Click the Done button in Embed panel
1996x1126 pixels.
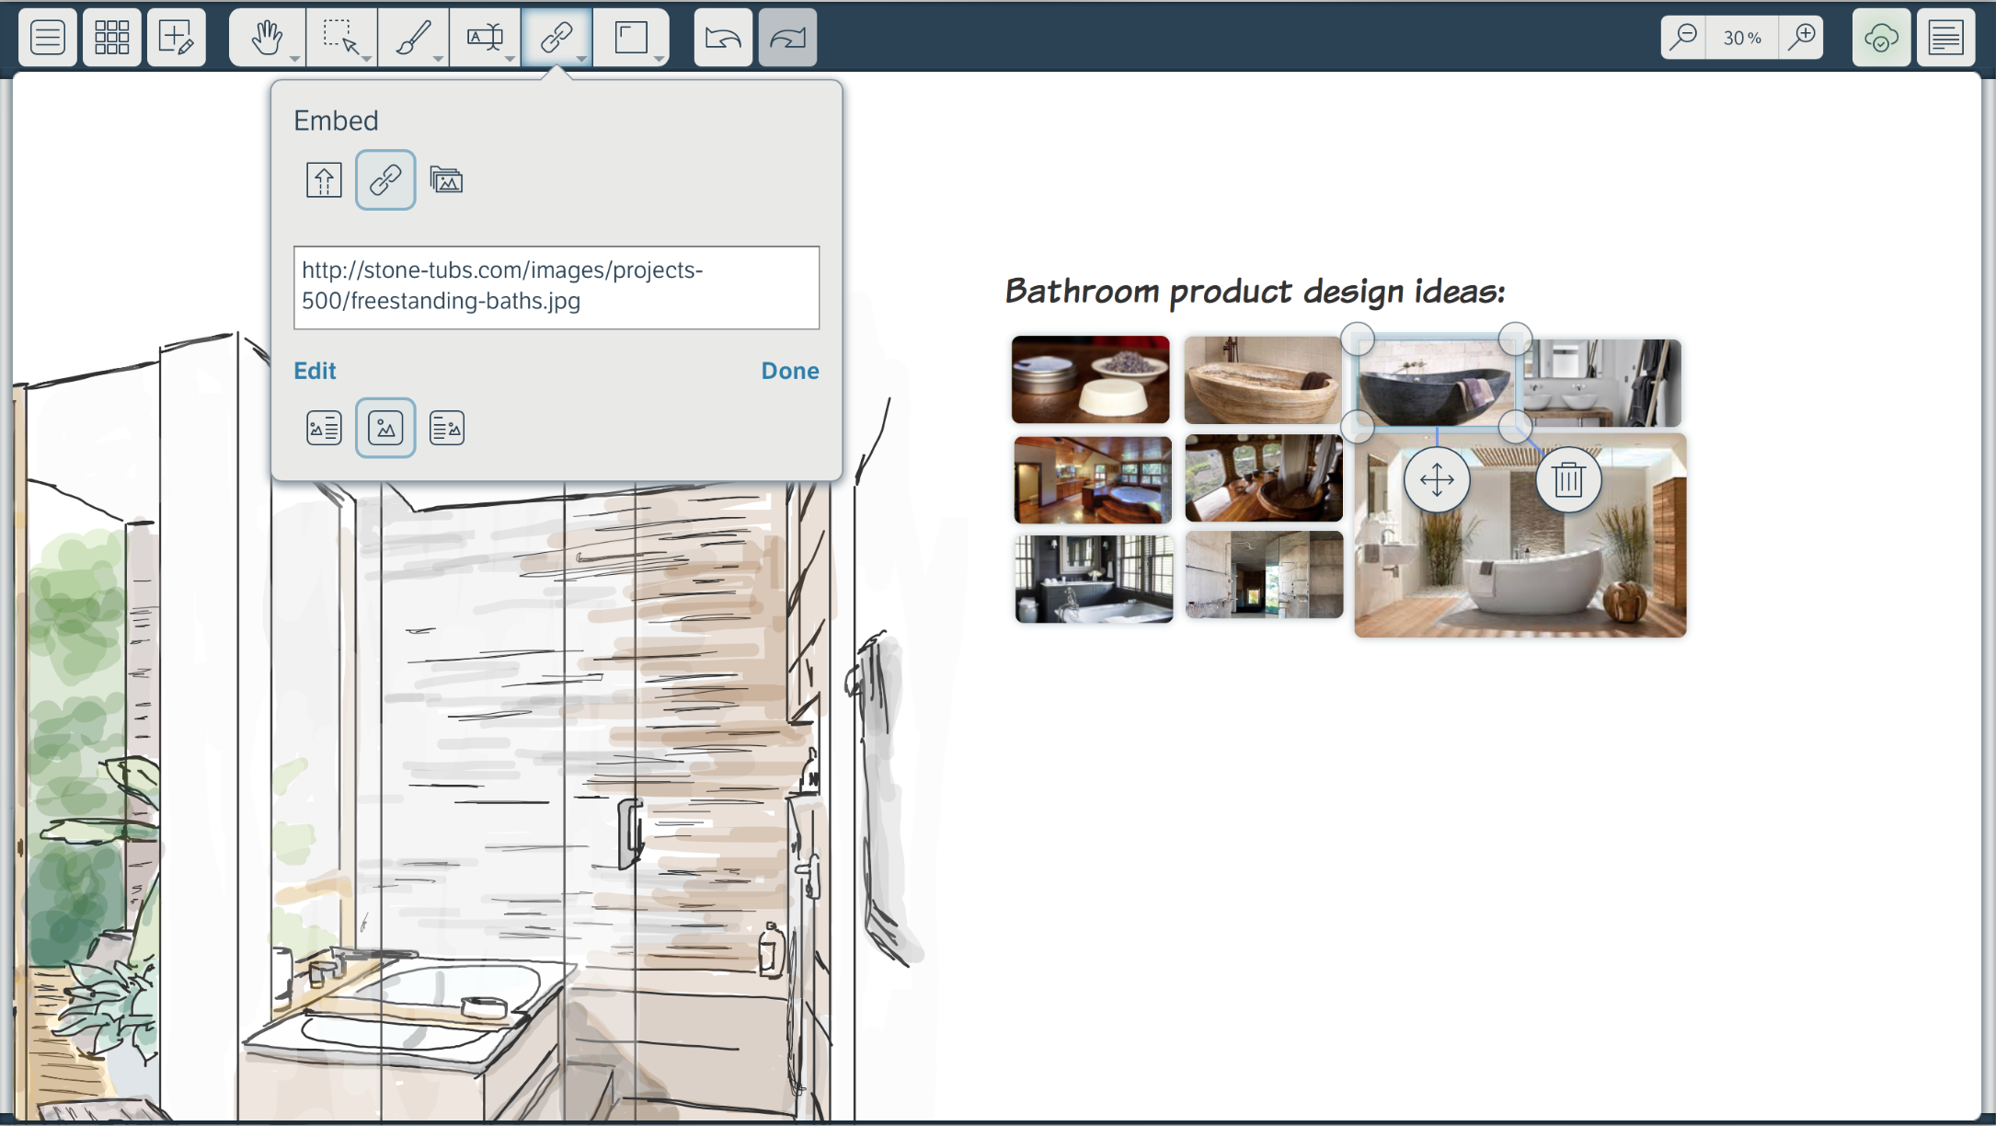789,371
